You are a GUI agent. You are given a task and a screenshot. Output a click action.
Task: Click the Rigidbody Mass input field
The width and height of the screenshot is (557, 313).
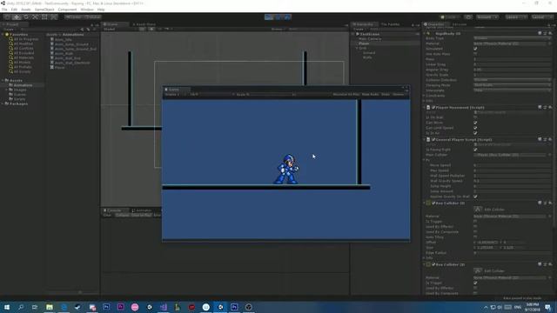pos(512,59)
